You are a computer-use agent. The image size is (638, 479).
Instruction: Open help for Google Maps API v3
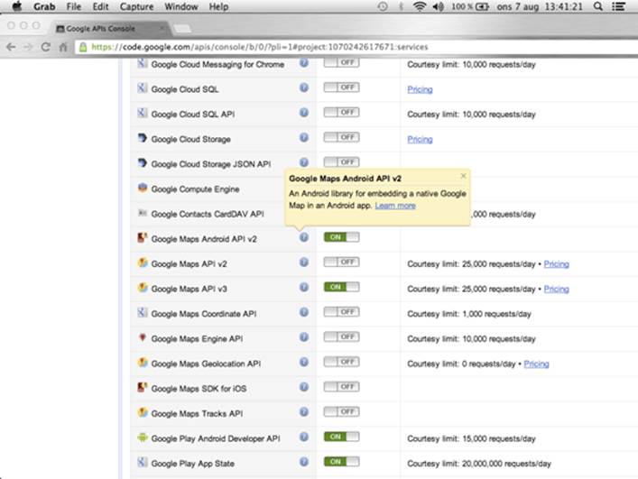(x=304, y=287)
